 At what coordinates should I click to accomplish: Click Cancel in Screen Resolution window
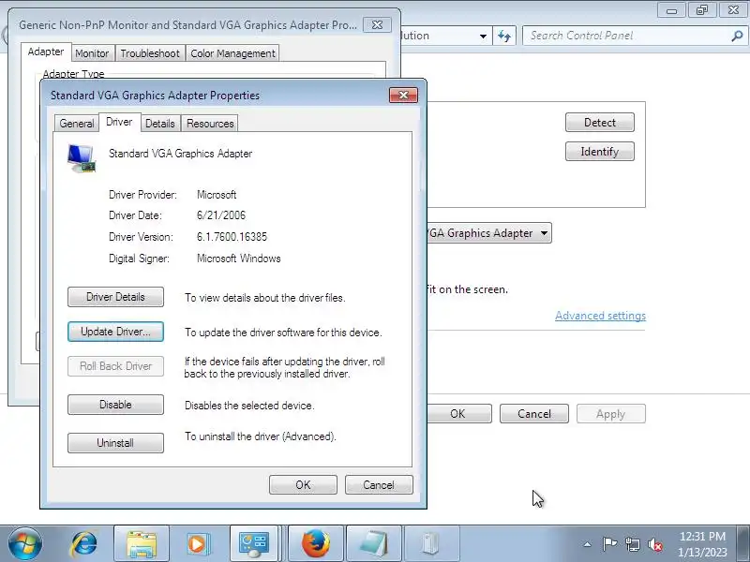coord(534,414)
